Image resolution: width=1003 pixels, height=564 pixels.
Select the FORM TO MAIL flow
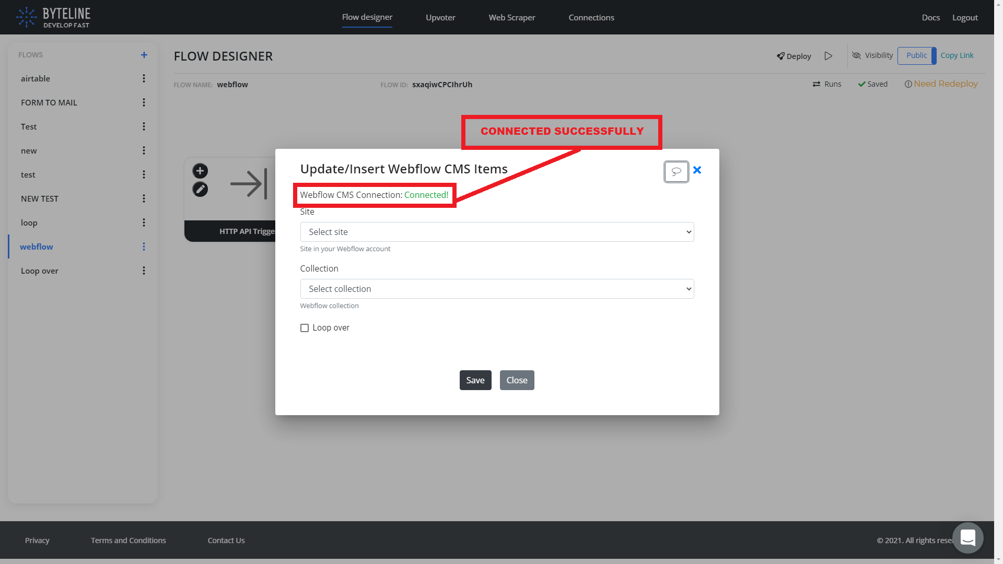[49, 102]
